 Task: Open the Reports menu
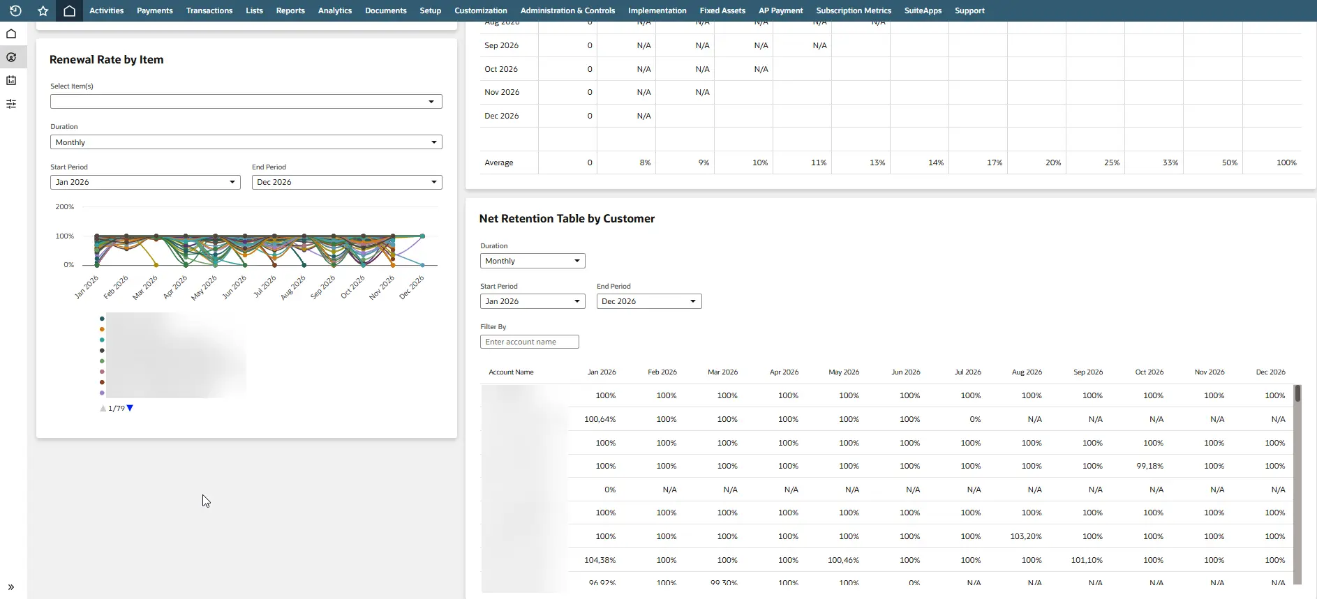290,10
